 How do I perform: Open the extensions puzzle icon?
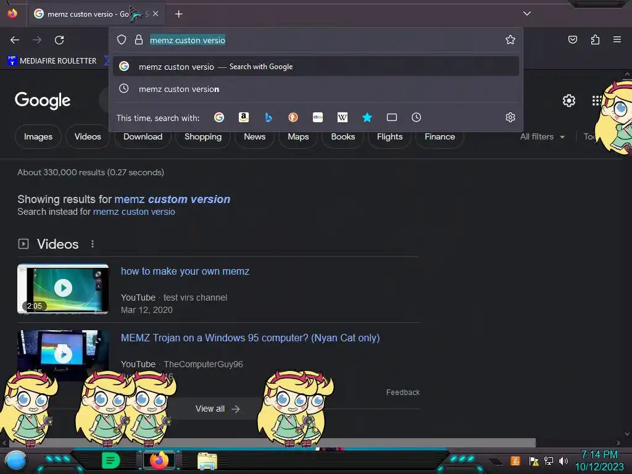click(595, 39)
